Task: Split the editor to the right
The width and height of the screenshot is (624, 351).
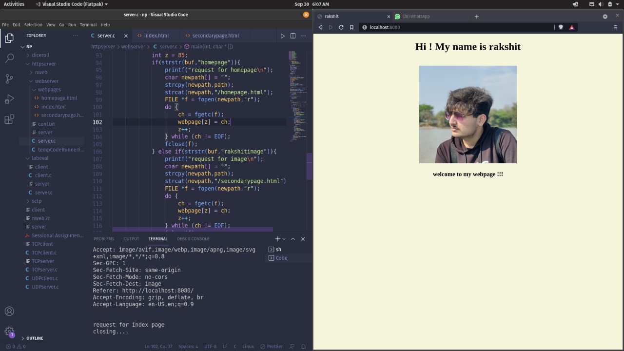Action: (293, 36)
